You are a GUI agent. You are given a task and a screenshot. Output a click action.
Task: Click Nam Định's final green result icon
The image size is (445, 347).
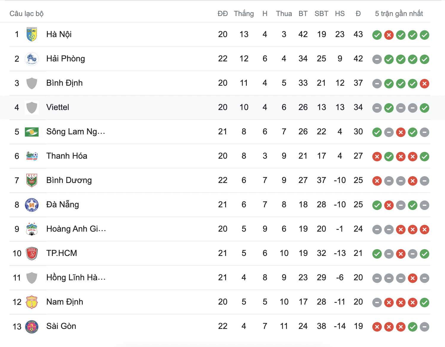[x=424, y=302]
